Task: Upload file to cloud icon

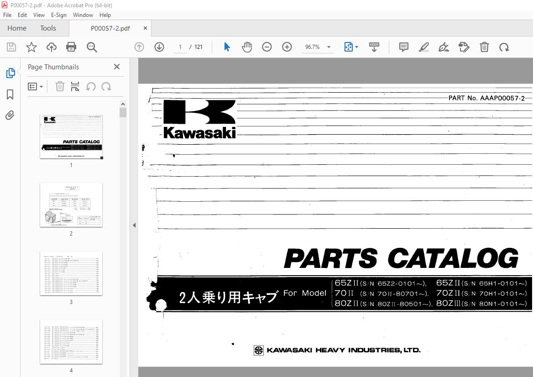Action: pyautogui.click(x=51, y=47)
